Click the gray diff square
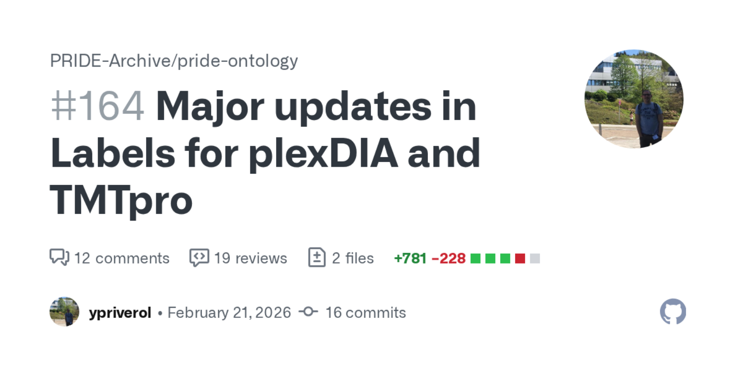This screenshot has width=743, height=371. (x=535, y=259)
